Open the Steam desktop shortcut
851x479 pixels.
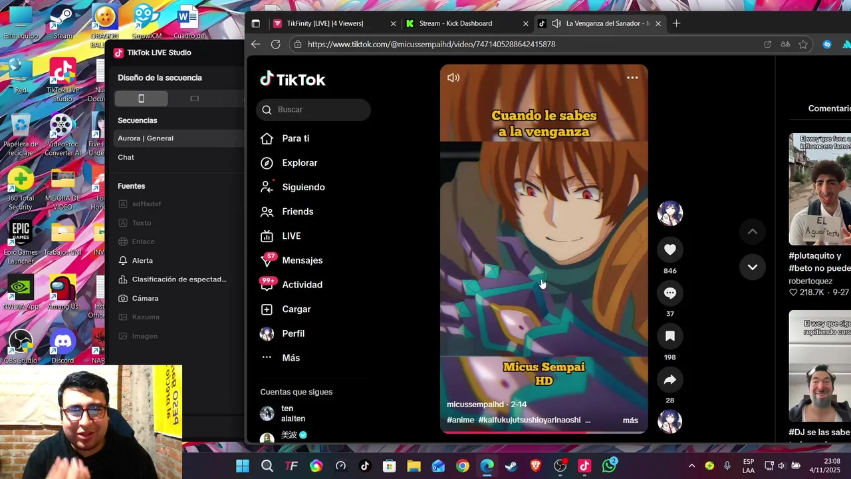62,22
